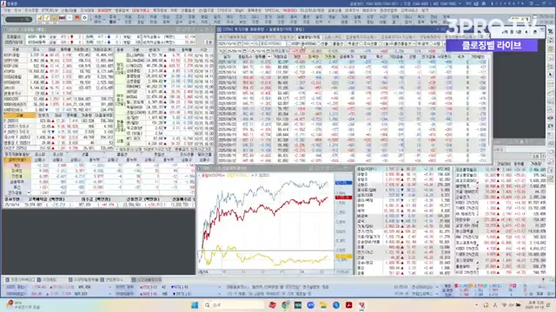
Task: Click the 외국인 column header
Action: click(x=313, y=56)
